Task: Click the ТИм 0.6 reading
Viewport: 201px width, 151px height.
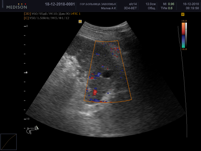Action: coord(167,8)
